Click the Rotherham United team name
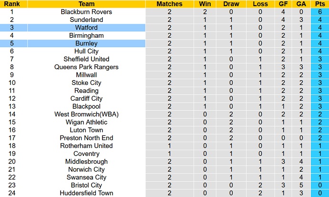Image resolution: width=329 pixels, height=197 pixels. pos(86,145)
